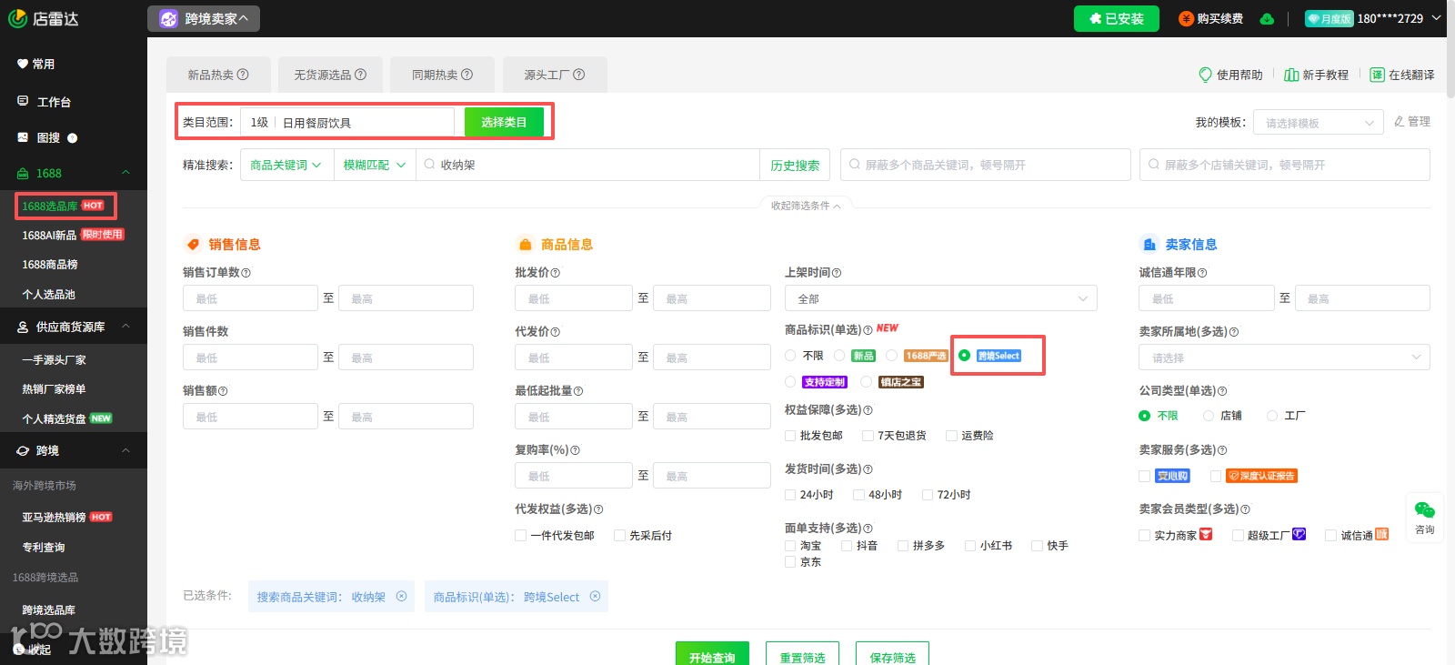Select the 新品 product label radio
1455x665 pixels.
(x=839, y=356)
